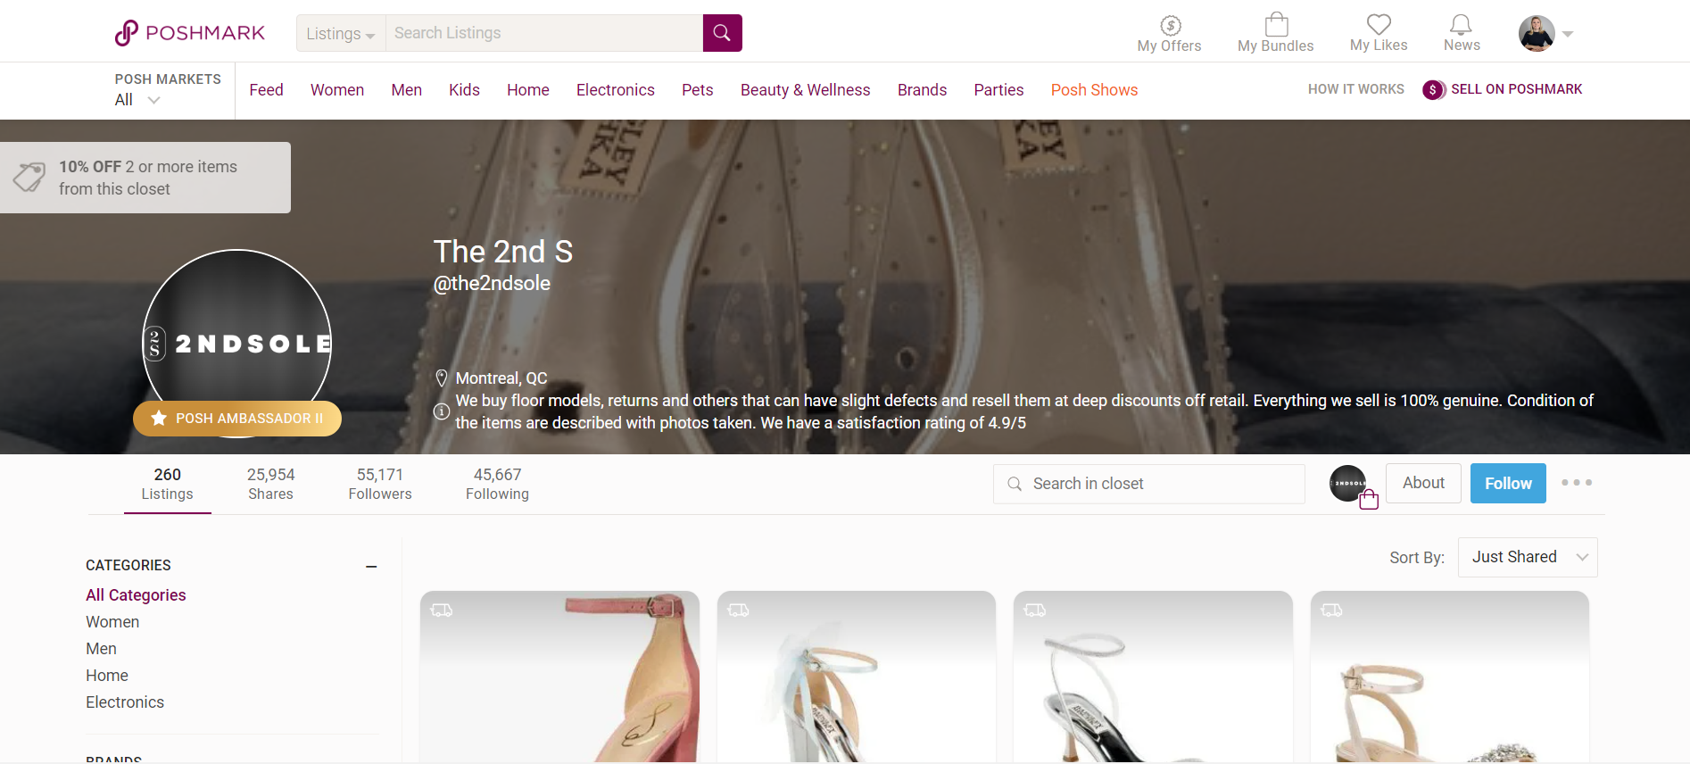Open My Likes heart icon
The width and height of the screenshot is (1690, 764).
(1378, 34)
